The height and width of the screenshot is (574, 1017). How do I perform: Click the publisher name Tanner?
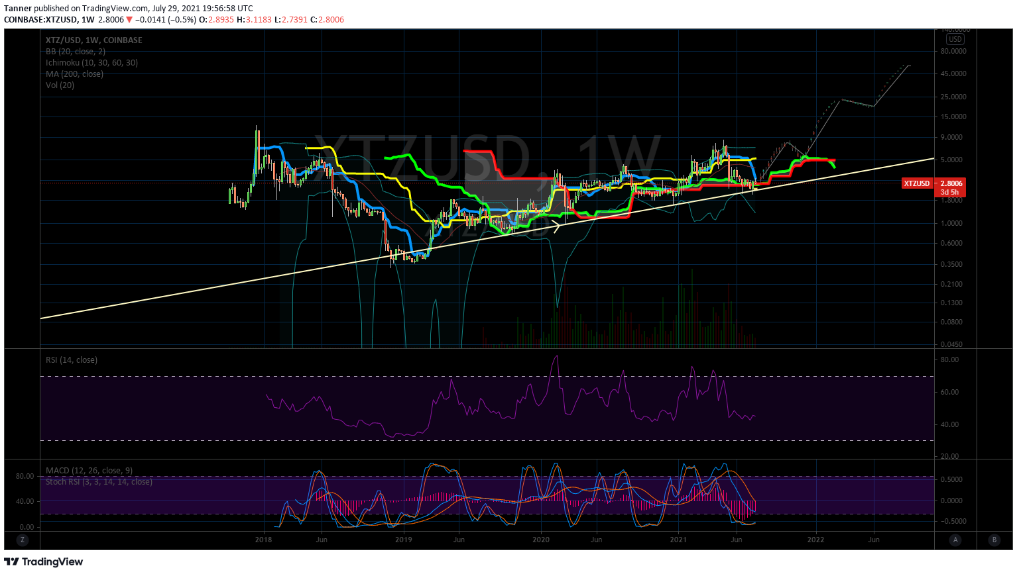coord(18,9)
